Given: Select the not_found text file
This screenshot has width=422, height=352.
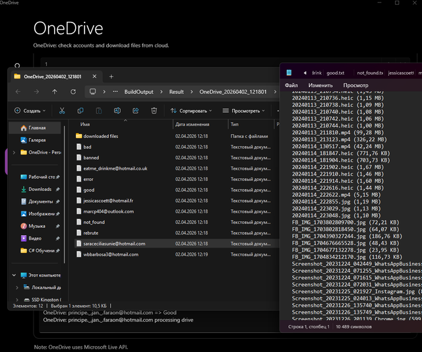Looking at the screenshot, I should [x=176, y=222].
